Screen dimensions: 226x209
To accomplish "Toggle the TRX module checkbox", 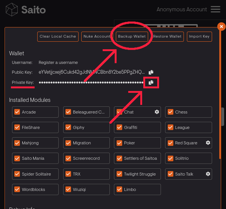I will pos(68,174).
